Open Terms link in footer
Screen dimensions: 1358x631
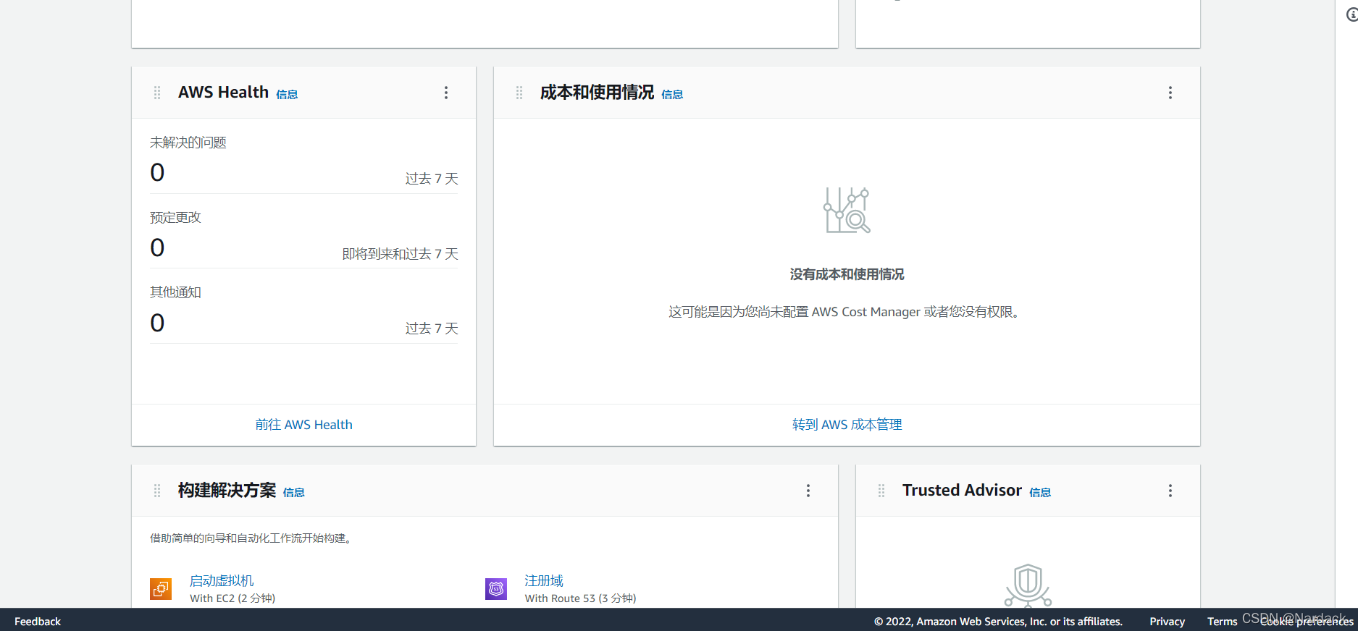click(x=1222, y=622)
